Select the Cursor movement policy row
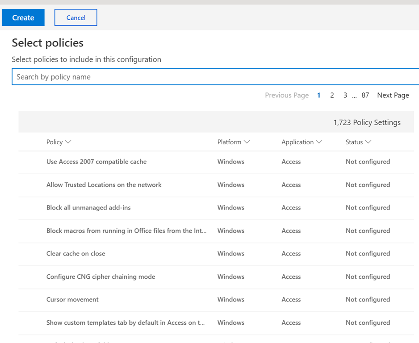The height and width of the screenshot is (343, 419). (x=72, y=300)
